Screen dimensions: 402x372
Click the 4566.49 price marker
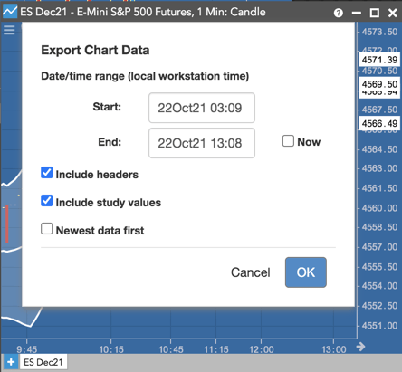(x=379, y=123)
